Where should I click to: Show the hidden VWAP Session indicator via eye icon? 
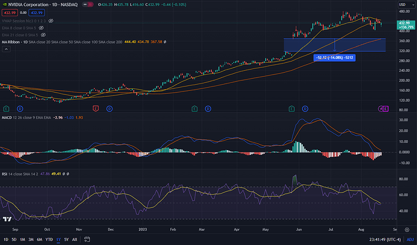tap(51, 21)
